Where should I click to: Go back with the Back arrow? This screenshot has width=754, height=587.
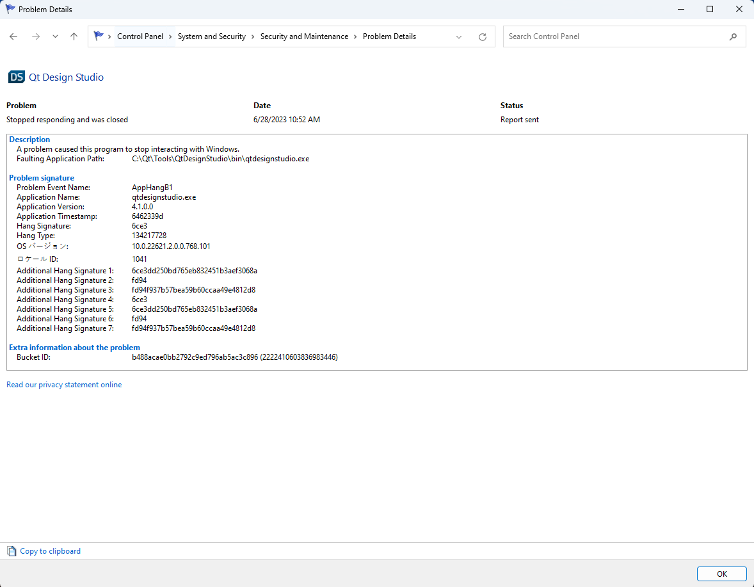click(13, 36)
